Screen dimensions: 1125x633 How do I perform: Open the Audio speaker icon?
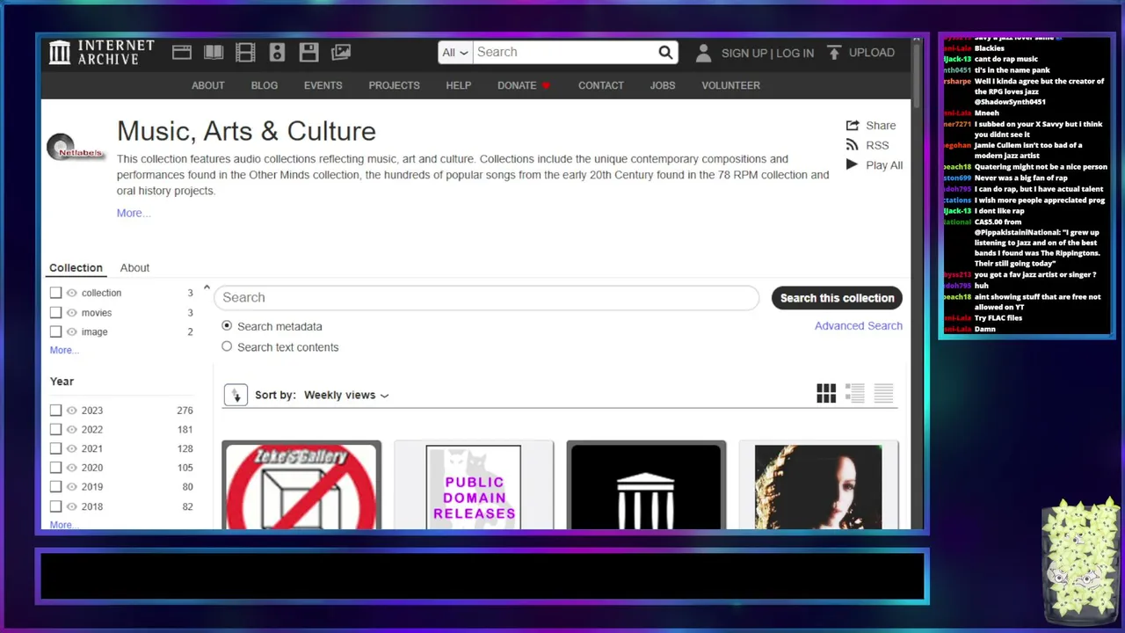pos(277,52)
